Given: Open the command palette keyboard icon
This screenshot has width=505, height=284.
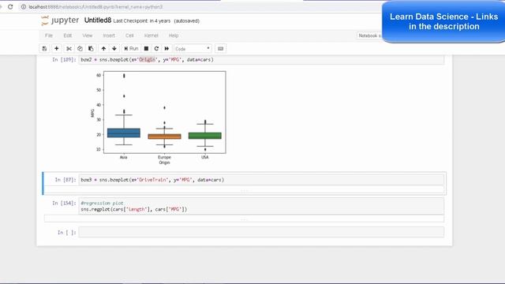Looking at the screenshot, I should 221,49.
